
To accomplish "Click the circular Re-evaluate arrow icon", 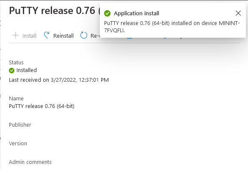I will coord(84,35).
